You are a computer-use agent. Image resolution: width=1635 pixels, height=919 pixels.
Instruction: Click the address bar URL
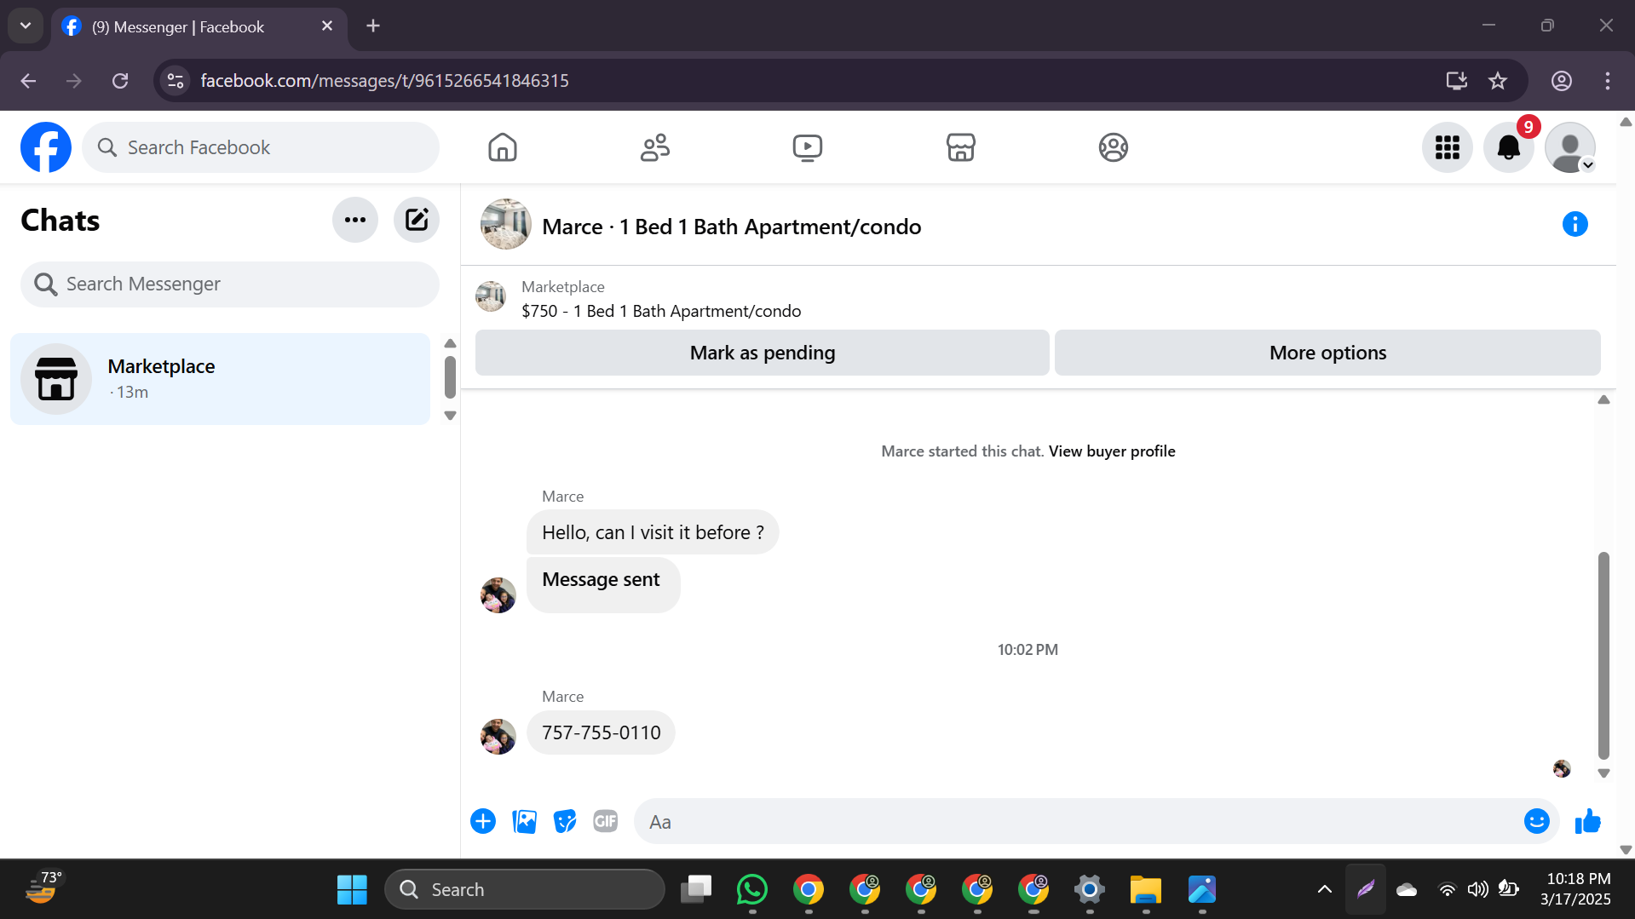[384, 81]
